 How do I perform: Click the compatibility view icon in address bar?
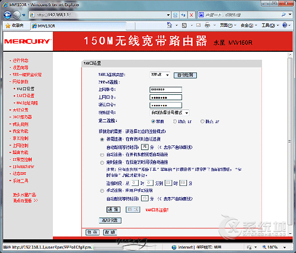(x=175, y=15)
